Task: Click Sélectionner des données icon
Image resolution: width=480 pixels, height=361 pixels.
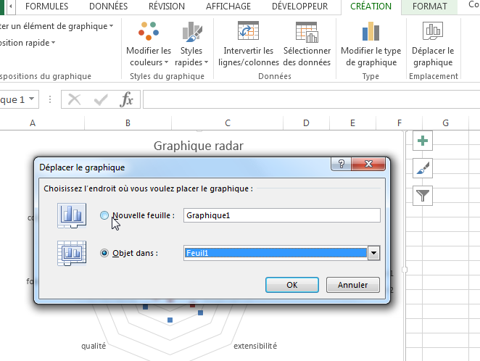Action: pyautogui.click(x=307, y=32)
